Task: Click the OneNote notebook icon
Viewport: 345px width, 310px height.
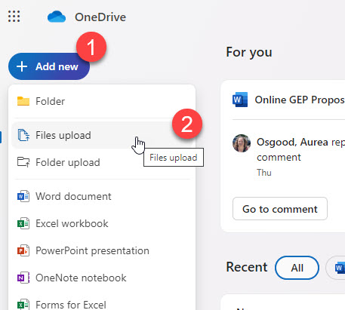Action: [x=23, y=278]
